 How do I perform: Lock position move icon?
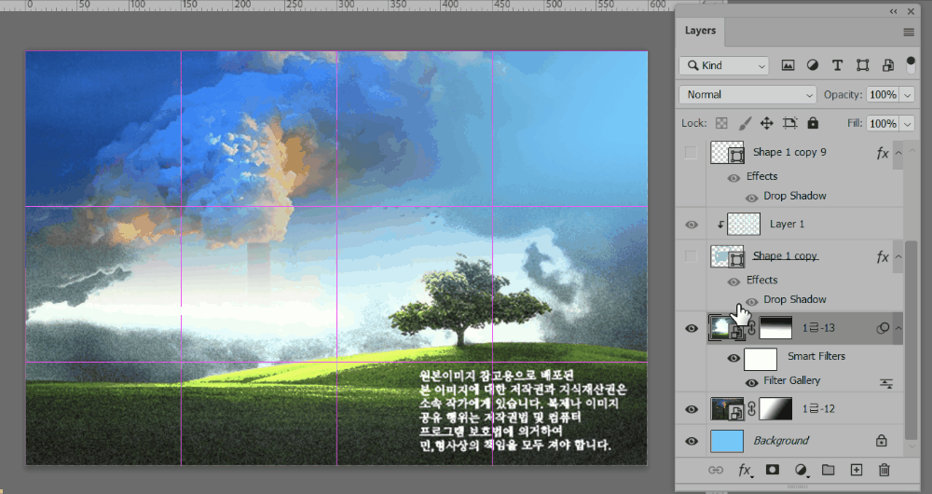[767, 123]
